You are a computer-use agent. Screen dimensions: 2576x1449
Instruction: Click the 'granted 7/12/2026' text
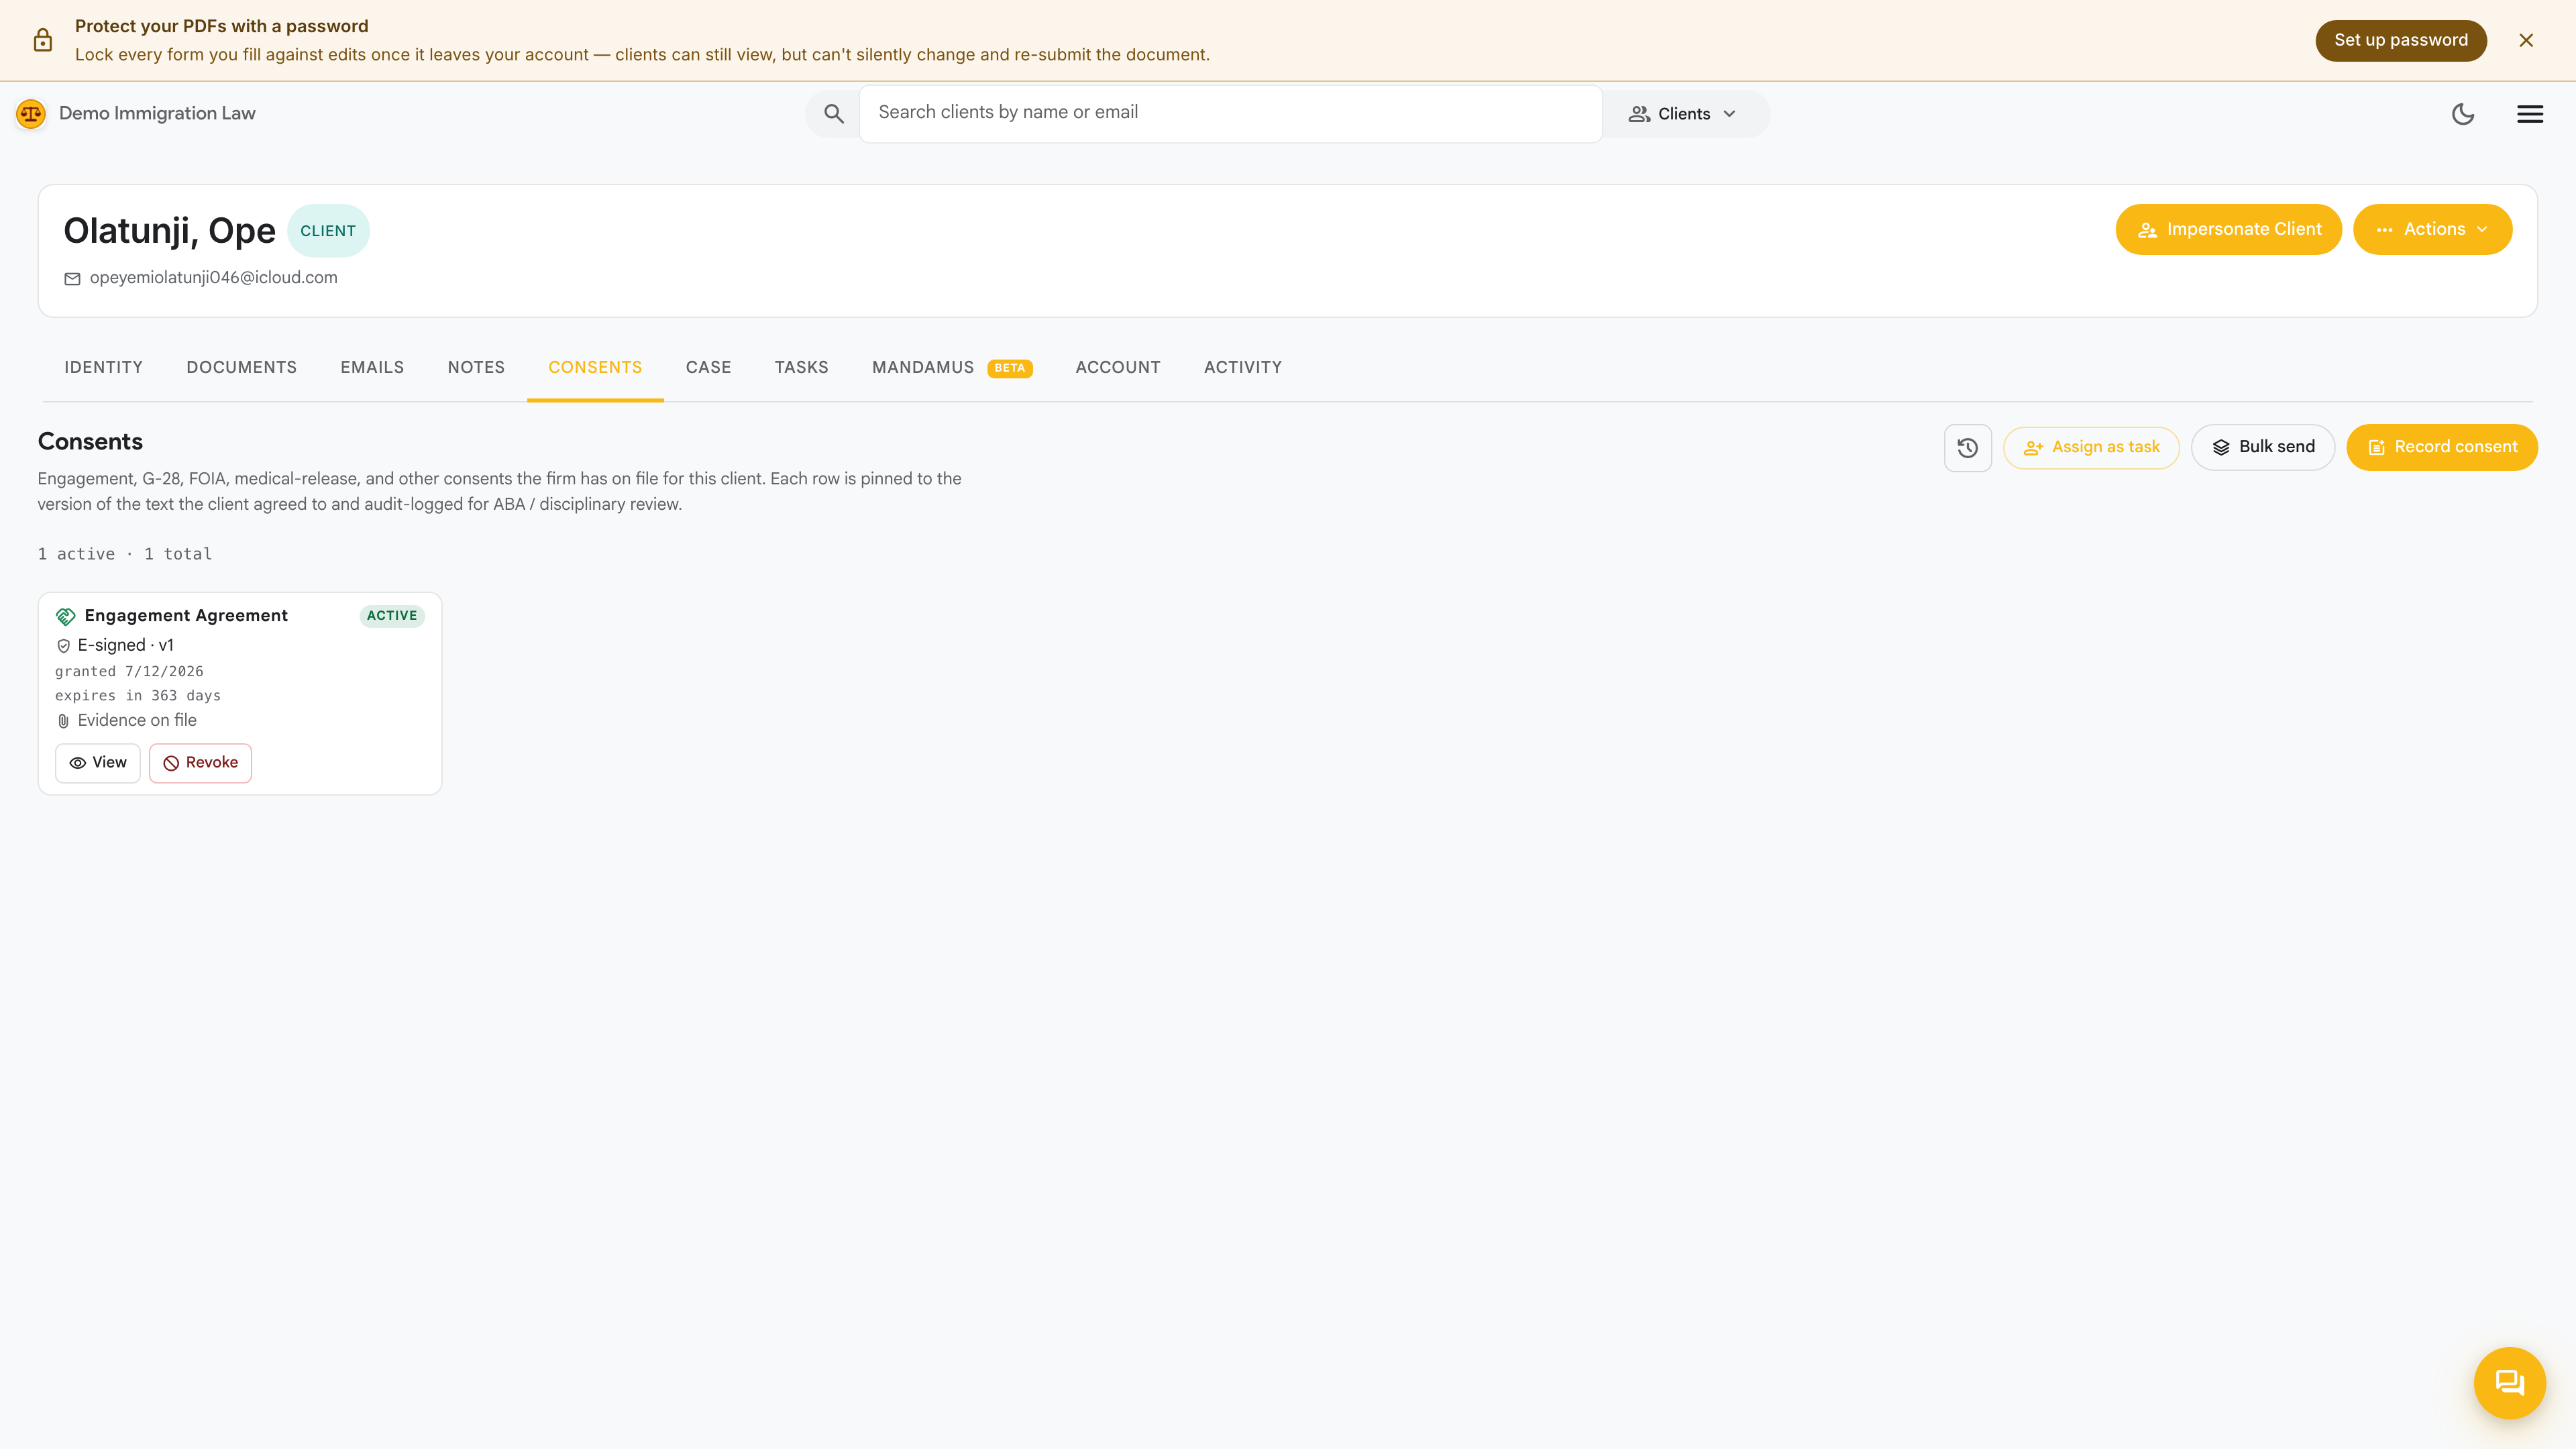(129, 672)
